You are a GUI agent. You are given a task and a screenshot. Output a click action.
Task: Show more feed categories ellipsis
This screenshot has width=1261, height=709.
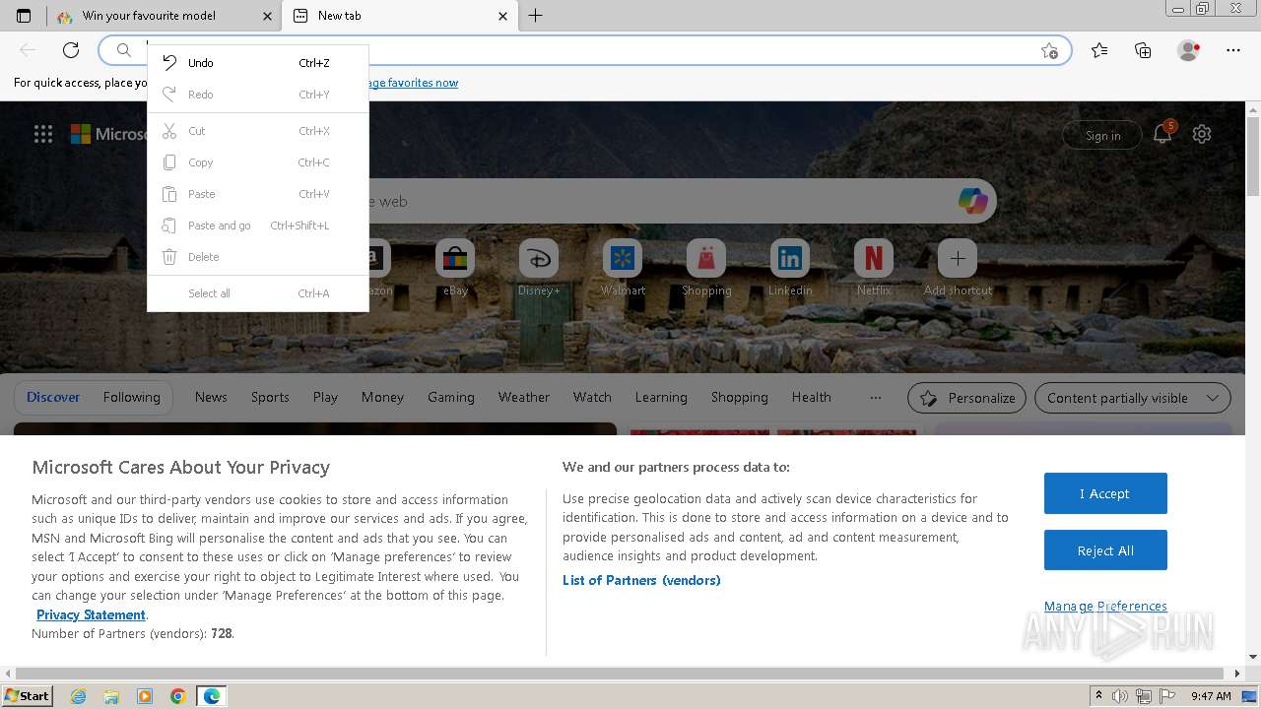875,398
